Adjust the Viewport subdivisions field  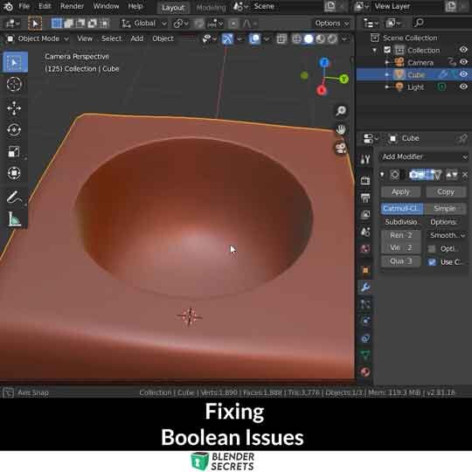(400, 247)
